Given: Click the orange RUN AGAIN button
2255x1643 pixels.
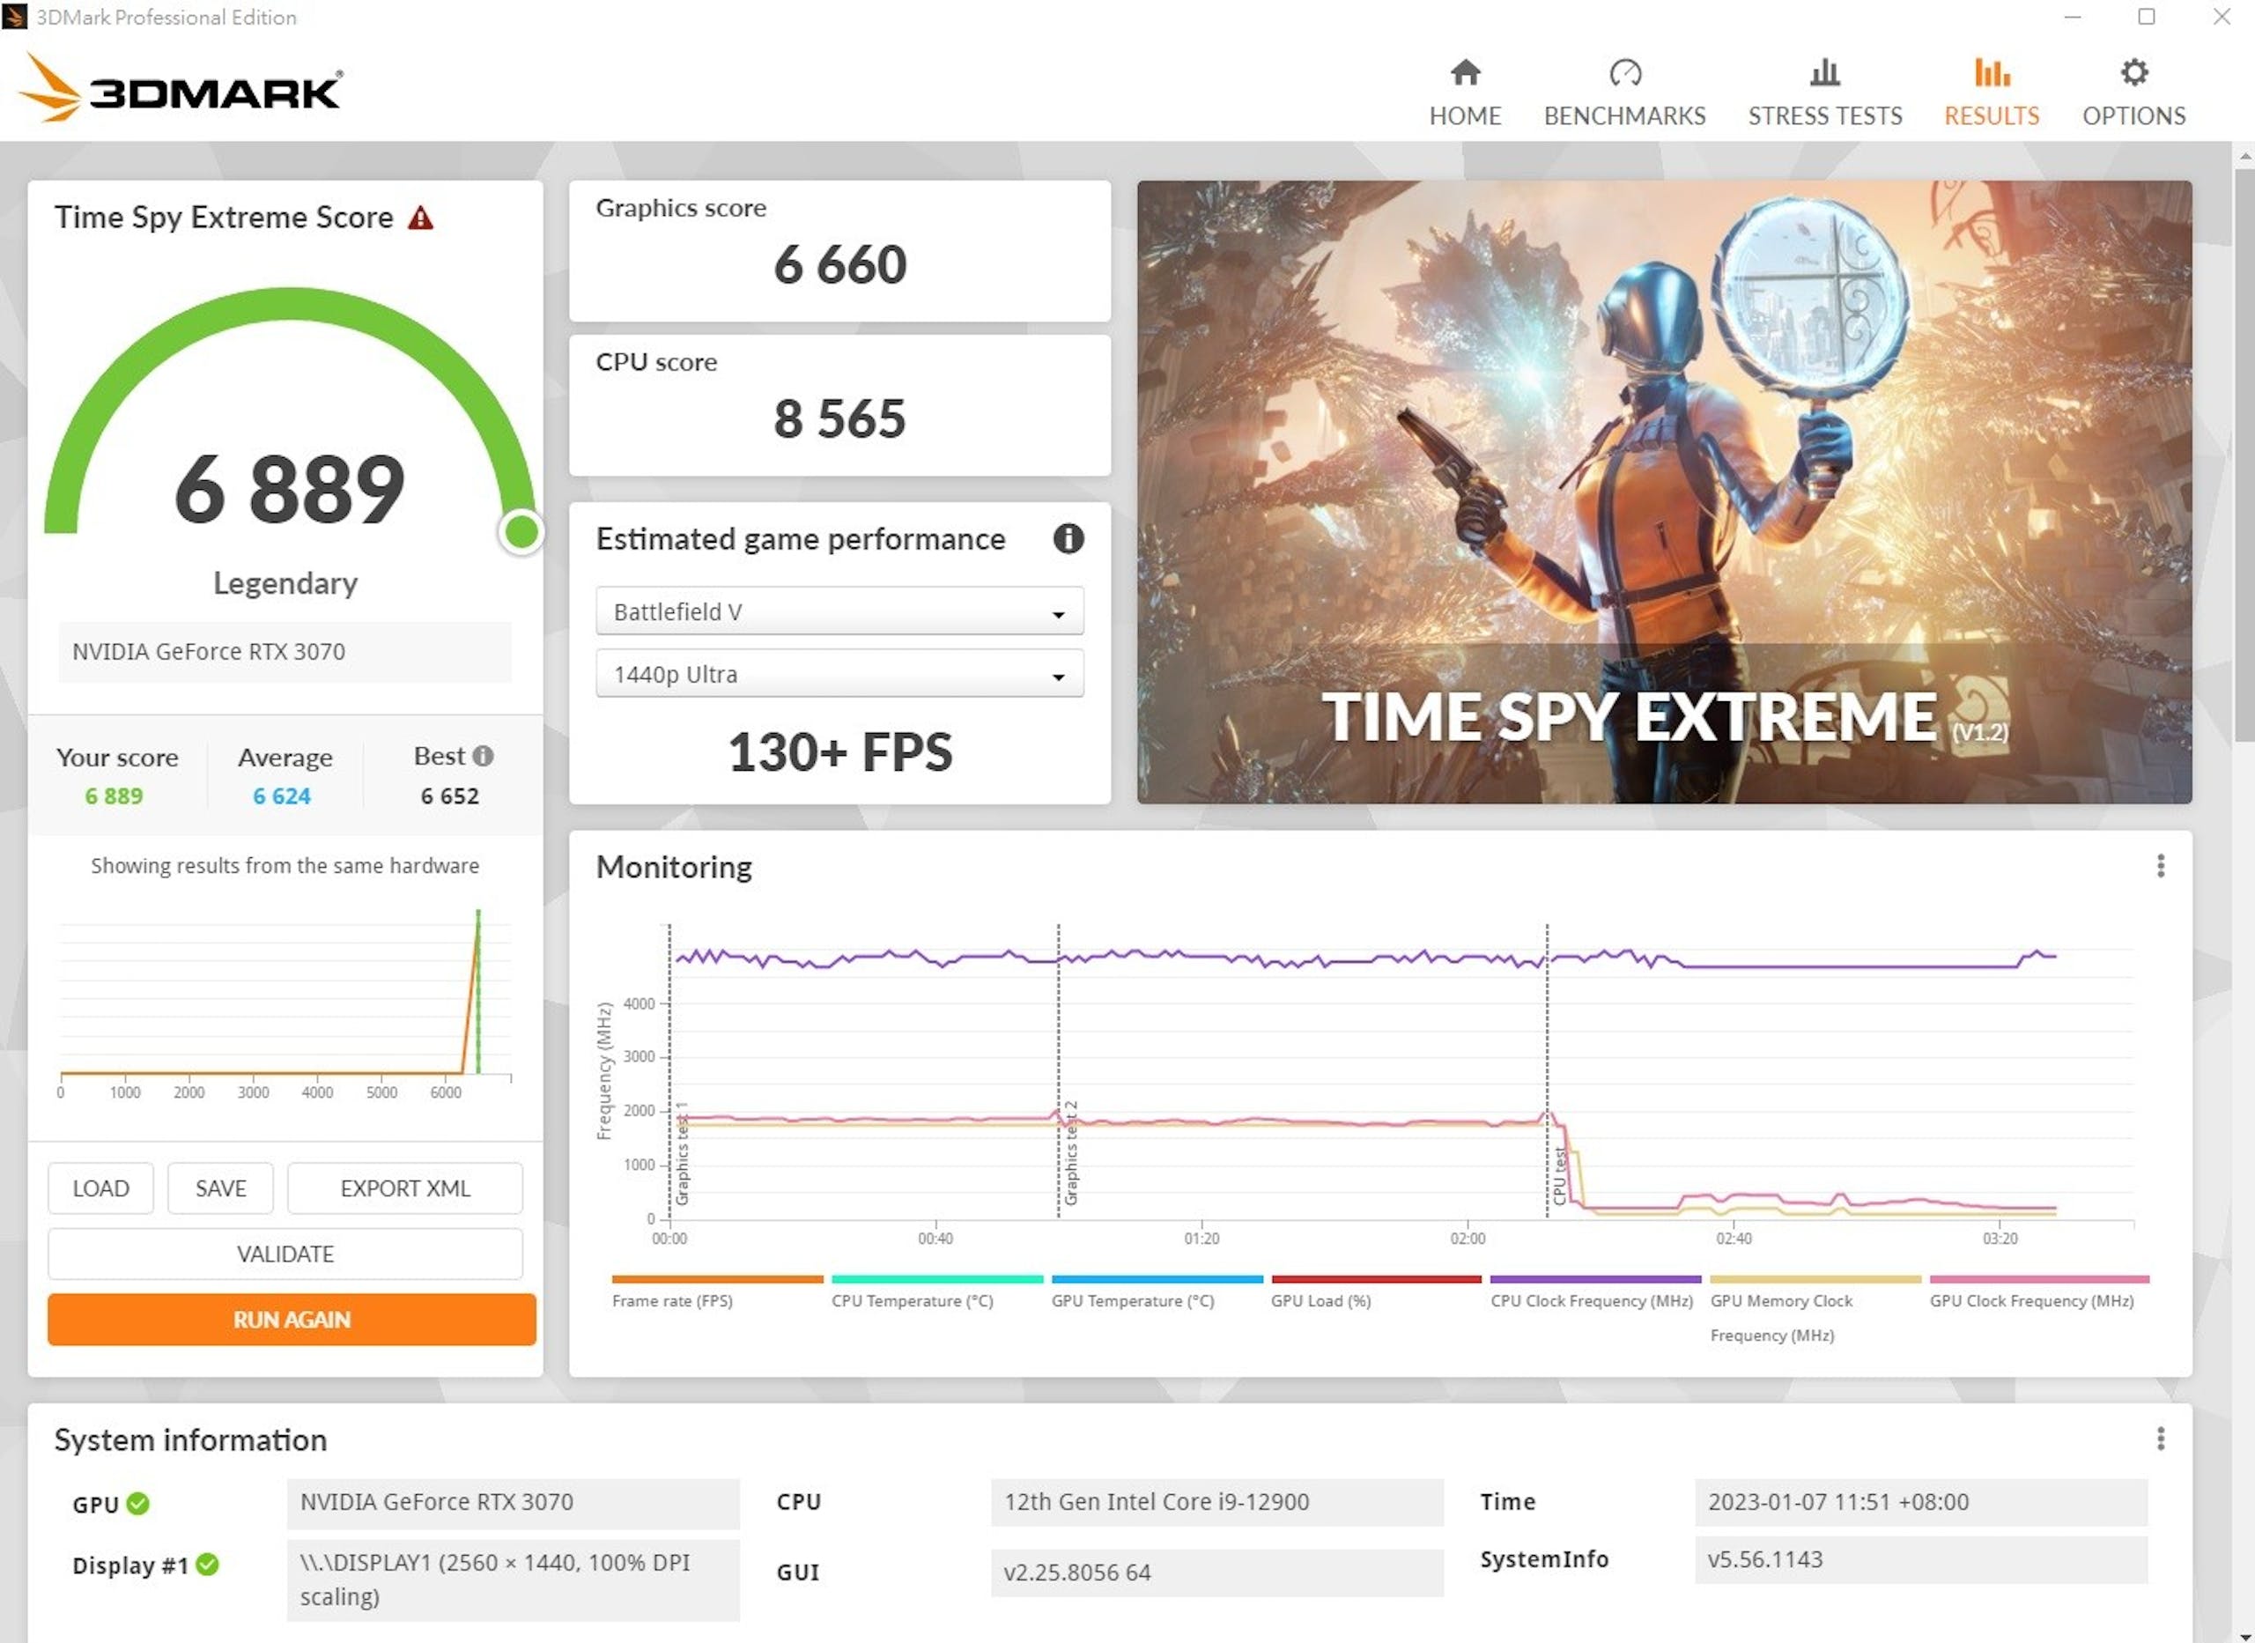Looking at the screenshot, I should point(292,1320).
